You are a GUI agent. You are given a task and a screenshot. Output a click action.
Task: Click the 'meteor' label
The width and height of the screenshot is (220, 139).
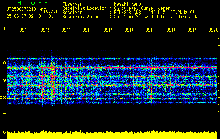(x=50, y=11)
